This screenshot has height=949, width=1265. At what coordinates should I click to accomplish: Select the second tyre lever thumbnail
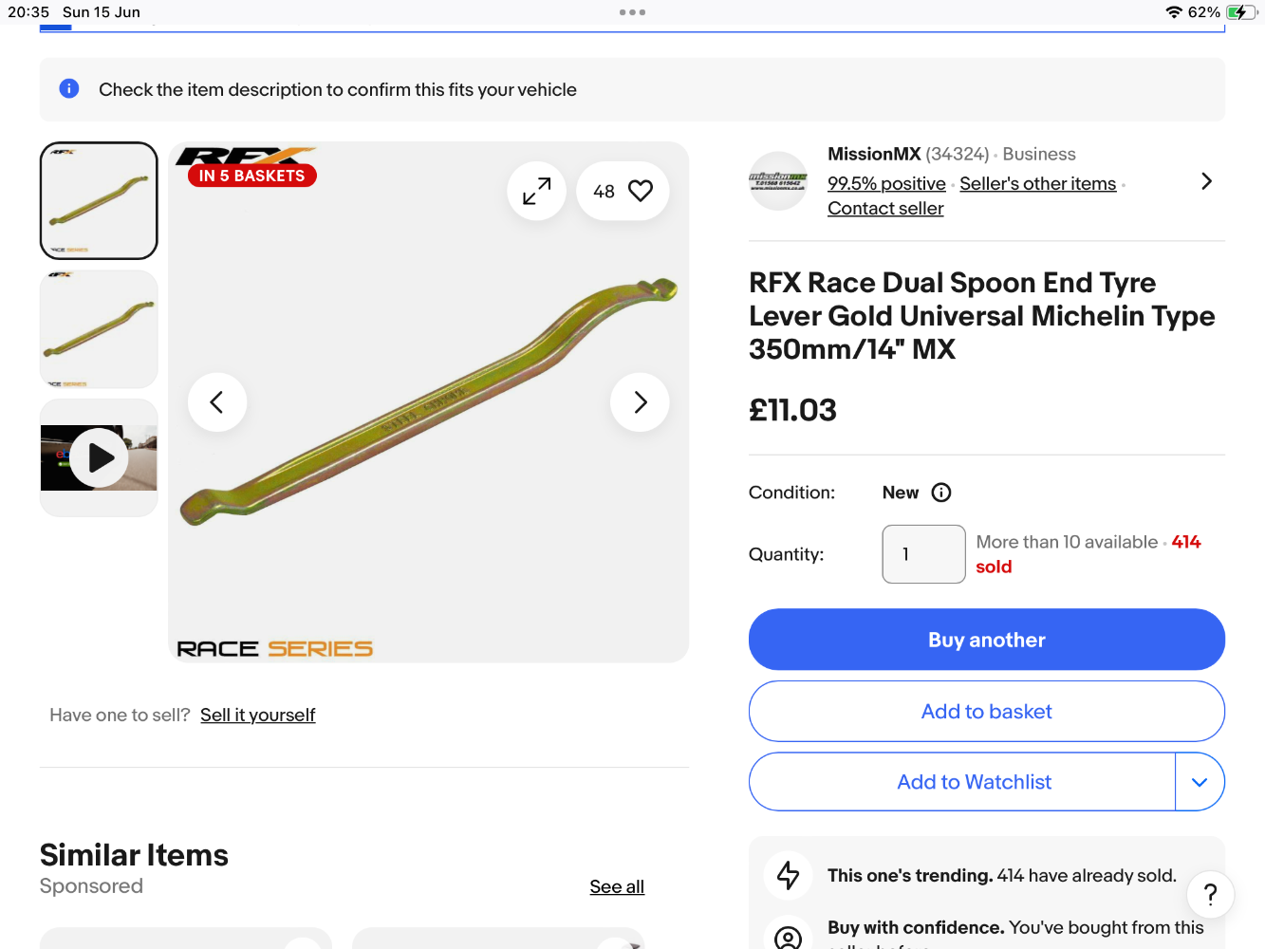coord(99,328)
